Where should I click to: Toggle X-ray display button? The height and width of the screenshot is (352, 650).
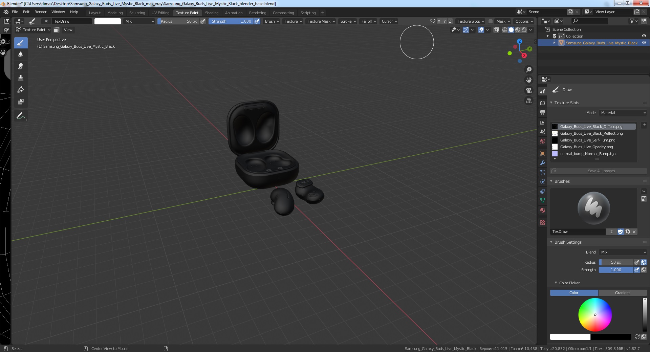(496, 30)
